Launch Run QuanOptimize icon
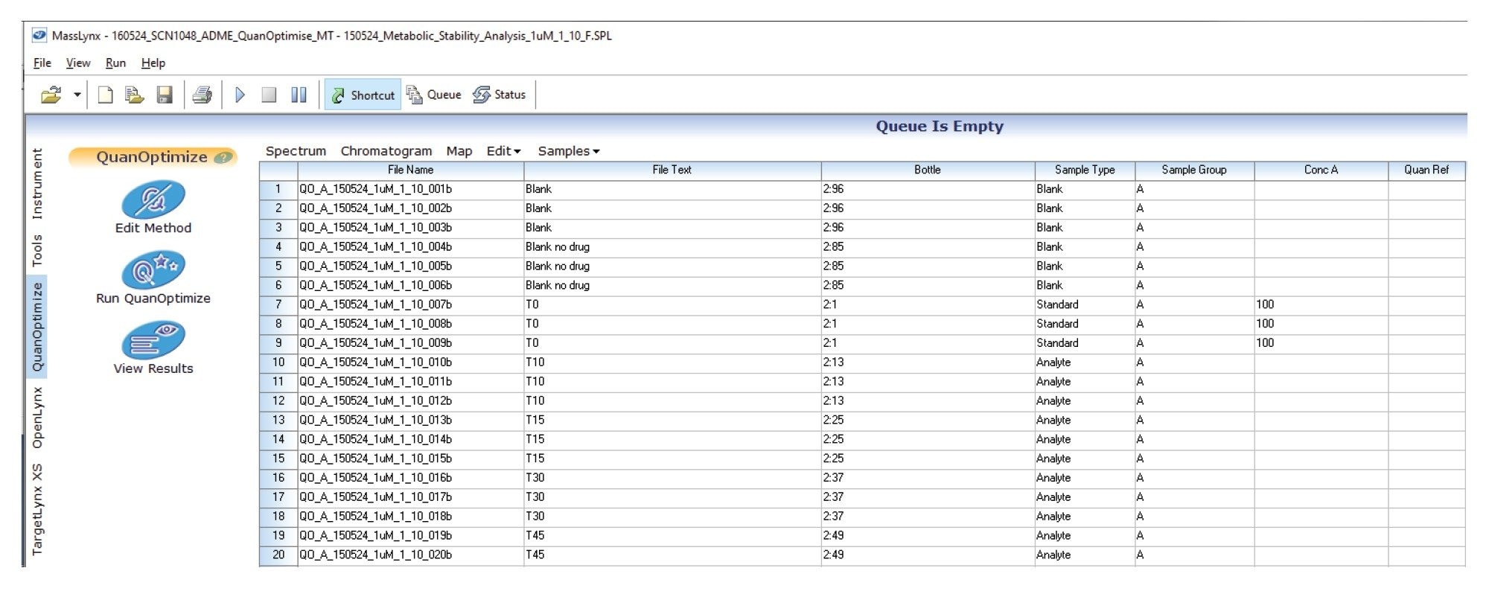 [x=153, y=269]
